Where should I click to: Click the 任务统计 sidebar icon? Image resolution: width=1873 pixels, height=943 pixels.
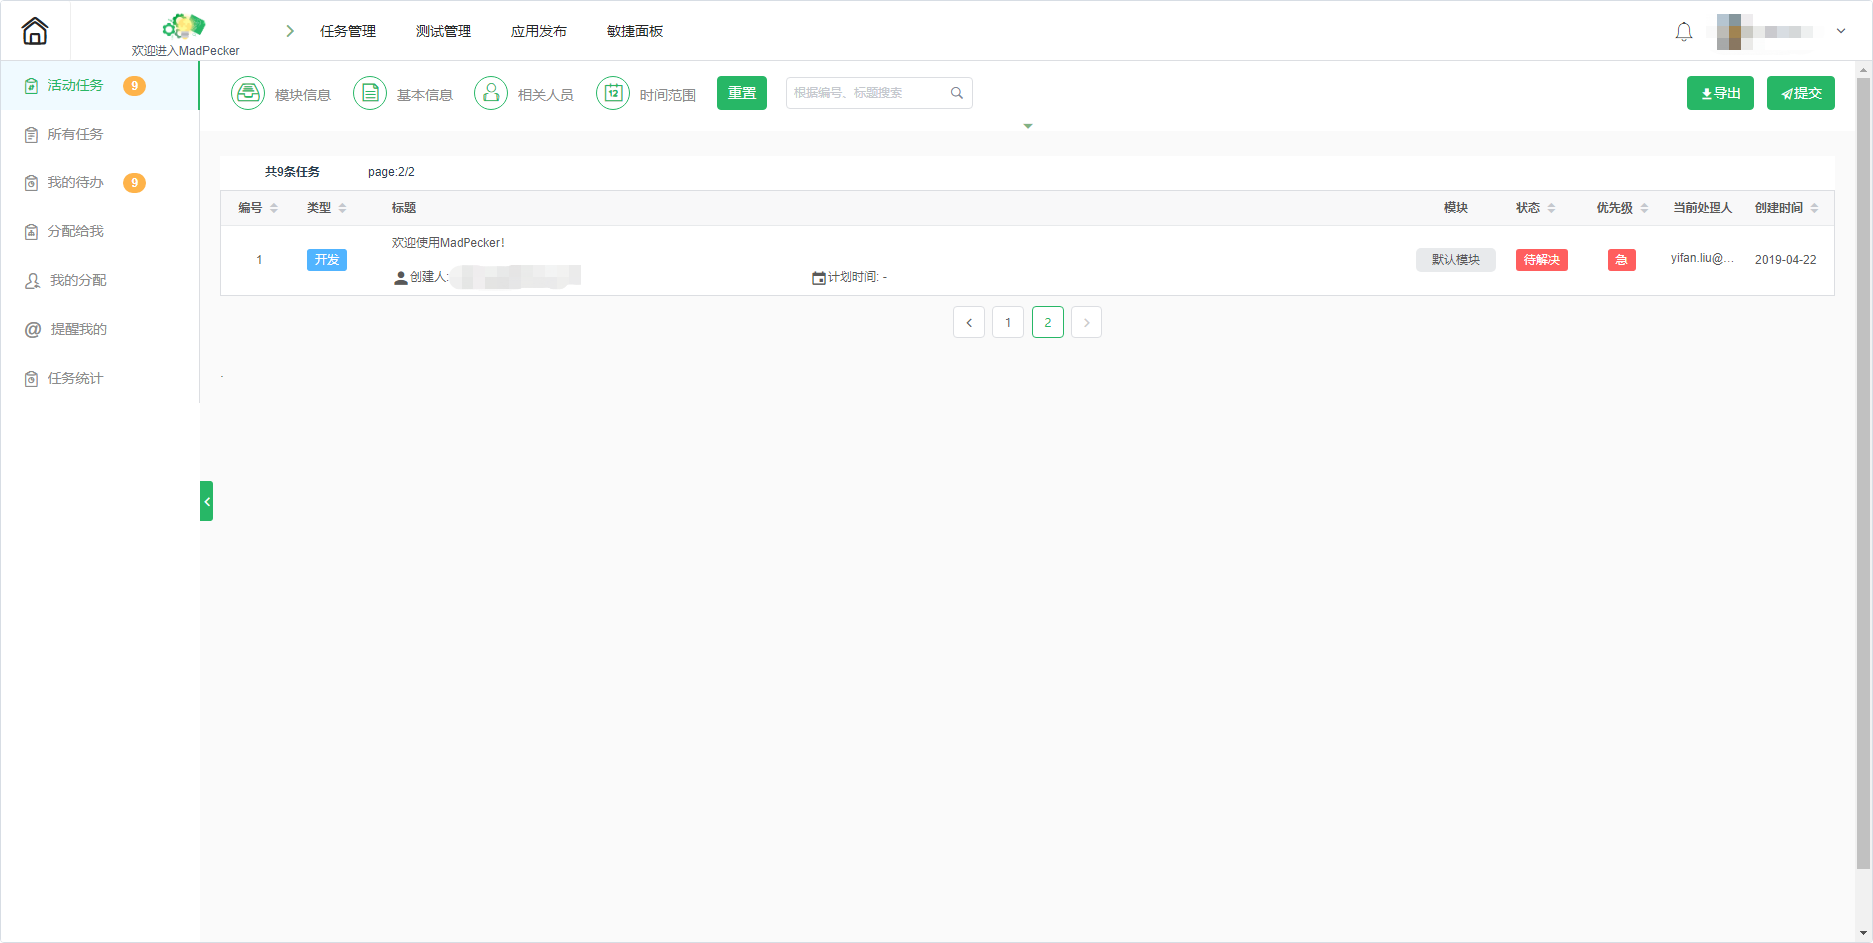point(31,379)
